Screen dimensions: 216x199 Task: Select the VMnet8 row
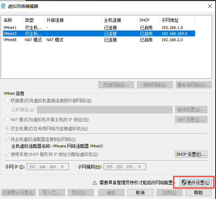click(x=99, y=40)
